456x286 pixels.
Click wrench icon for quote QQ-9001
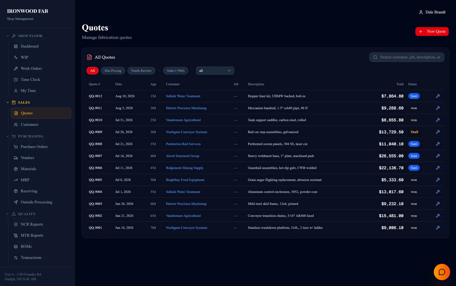[x=438, y=228]
